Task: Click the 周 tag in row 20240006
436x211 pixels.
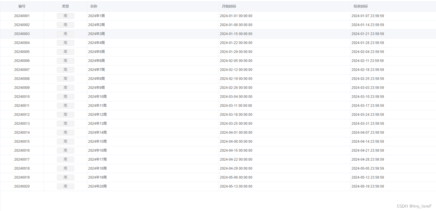Action: (65, 61)
